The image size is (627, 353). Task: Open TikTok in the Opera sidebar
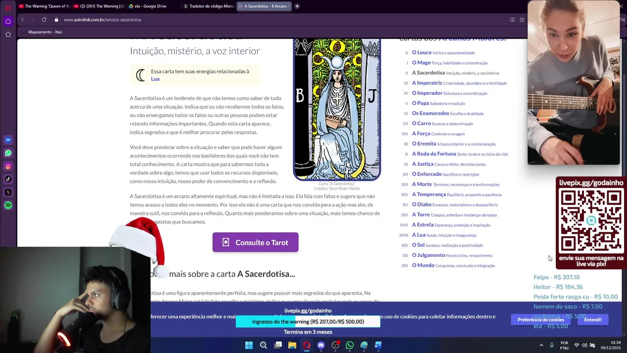click(x=8, y=179)
